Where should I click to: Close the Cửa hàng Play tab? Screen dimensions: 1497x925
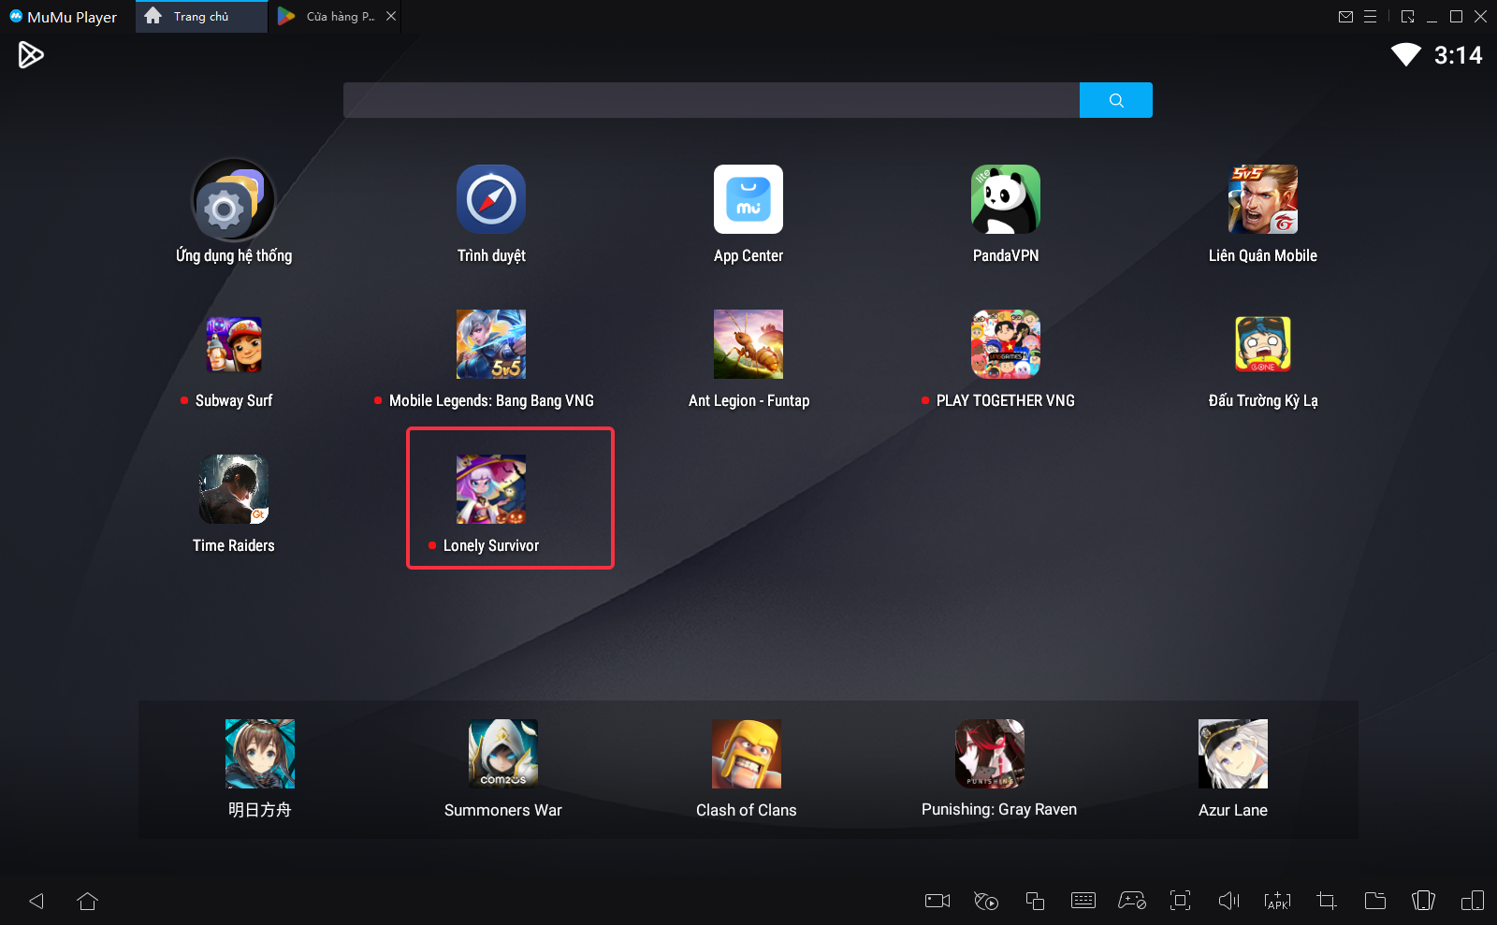(391, 17)
